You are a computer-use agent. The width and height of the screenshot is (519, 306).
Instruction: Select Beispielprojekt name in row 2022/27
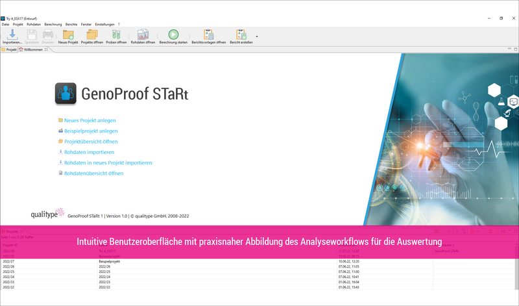[x=109, y=261]
